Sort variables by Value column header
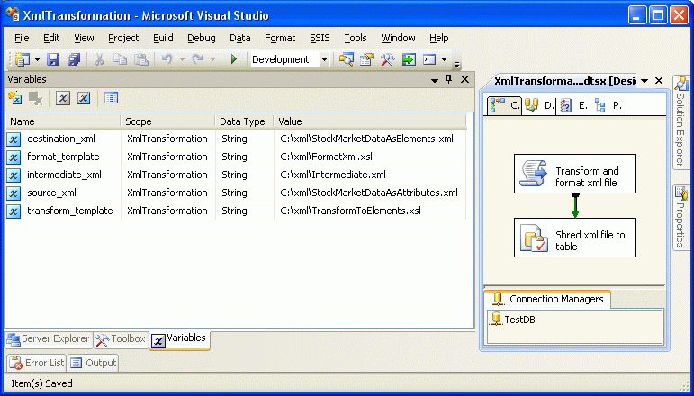The image size is (694, 396). (371, 121)
